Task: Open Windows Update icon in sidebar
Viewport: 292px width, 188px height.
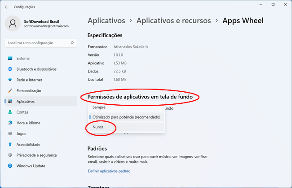Action: [10, 166]
